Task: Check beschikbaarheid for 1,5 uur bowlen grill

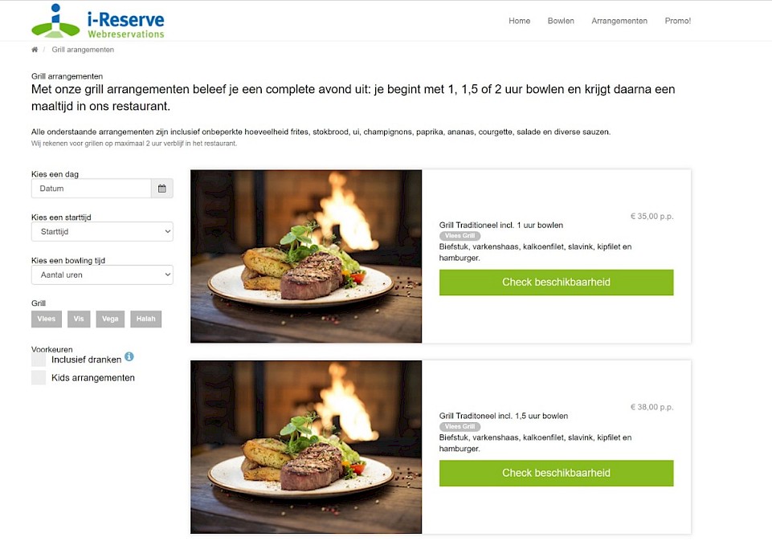Action: 557,473
